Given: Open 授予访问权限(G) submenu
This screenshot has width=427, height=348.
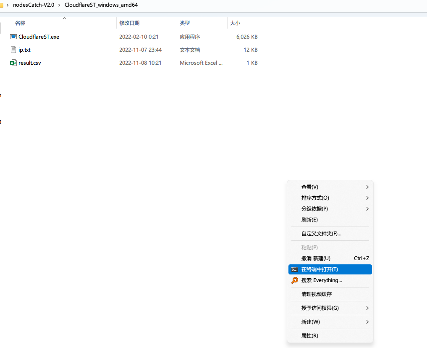Looking at the screenshot, I should [320, 308].
